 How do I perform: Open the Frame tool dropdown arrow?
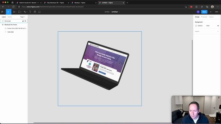[x=16, y=12]
